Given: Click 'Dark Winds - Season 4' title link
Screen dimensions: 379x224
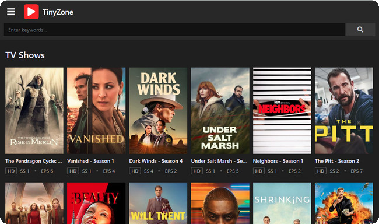Looking at the screenshot, I should pos(156,161).
